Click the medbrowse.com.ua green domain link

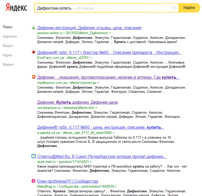pyautogui.click(x=52, y=83)
